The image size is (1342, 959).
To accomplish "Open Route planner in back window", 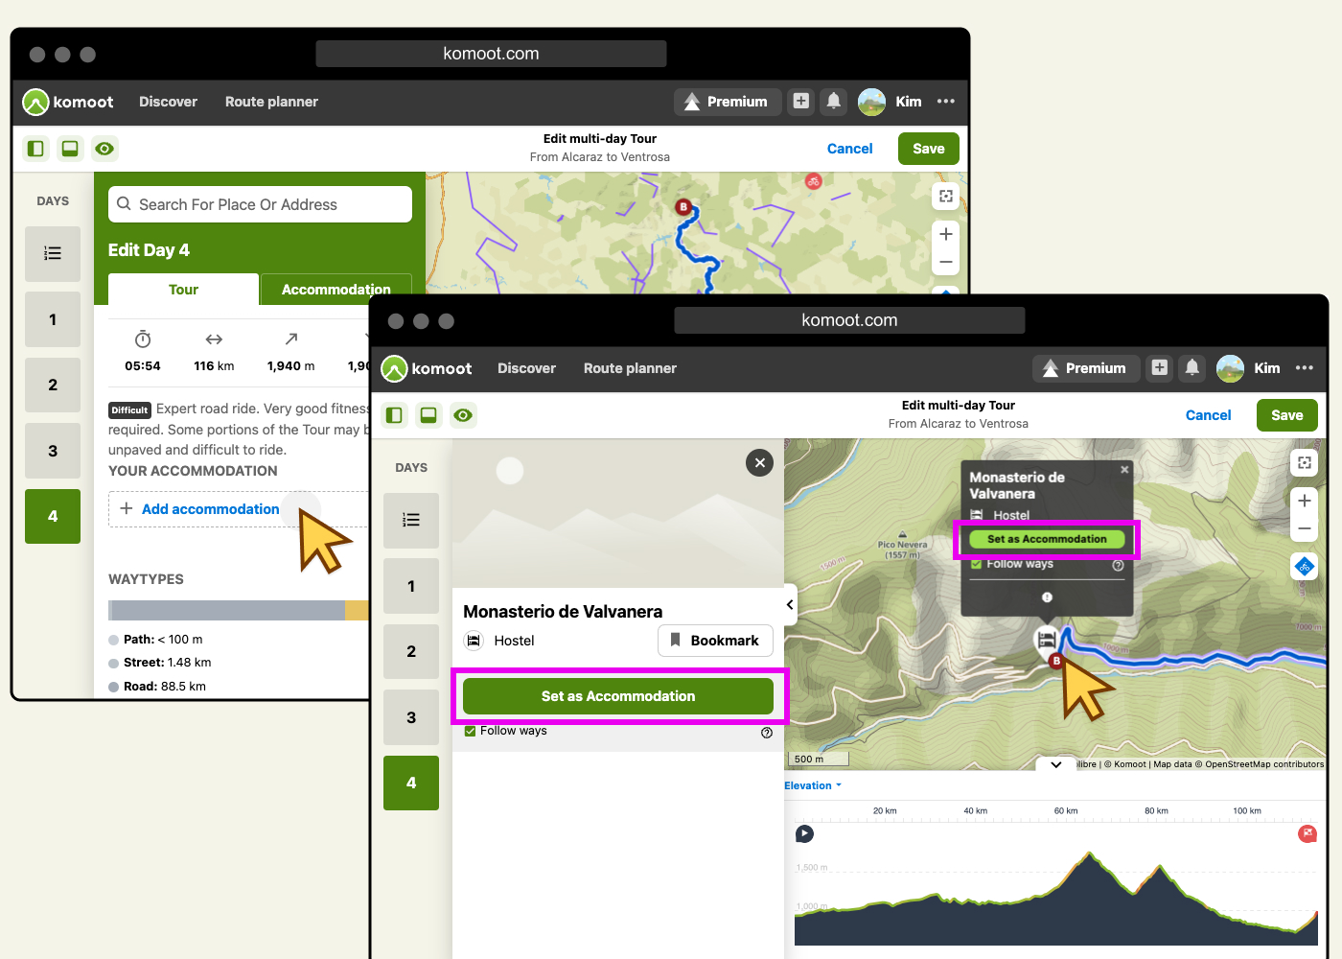I will pos(271,102).
